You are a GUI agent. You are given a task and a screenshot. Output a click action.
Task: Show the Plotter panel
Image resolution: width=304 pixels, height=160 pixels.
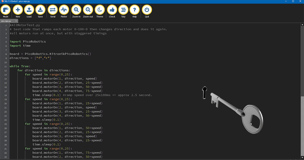64,11
